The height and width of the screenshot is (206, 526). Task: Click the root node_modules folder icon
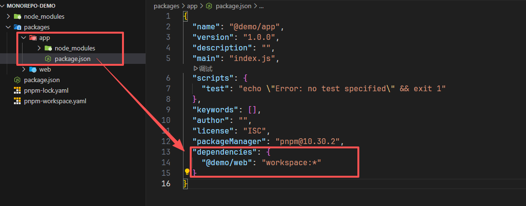(17, 16)
